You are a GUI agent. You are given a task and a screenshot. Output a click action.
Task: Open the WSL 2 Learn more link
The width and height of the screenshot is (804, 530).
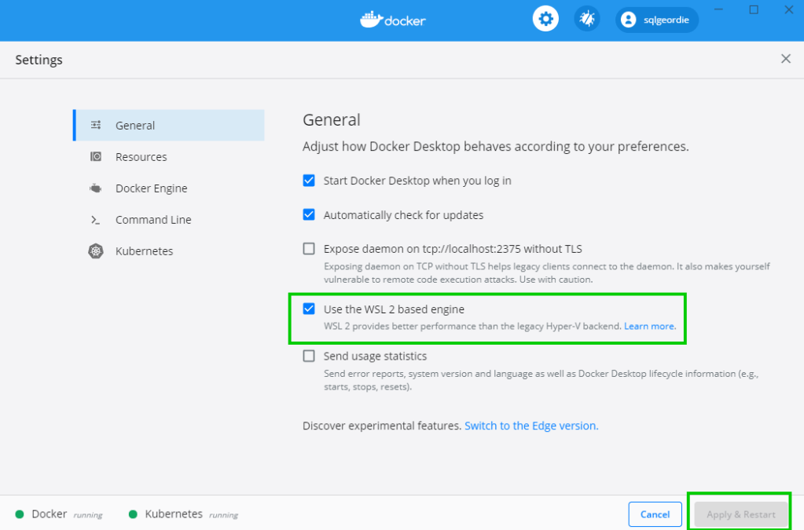click(x=649, y=326)
